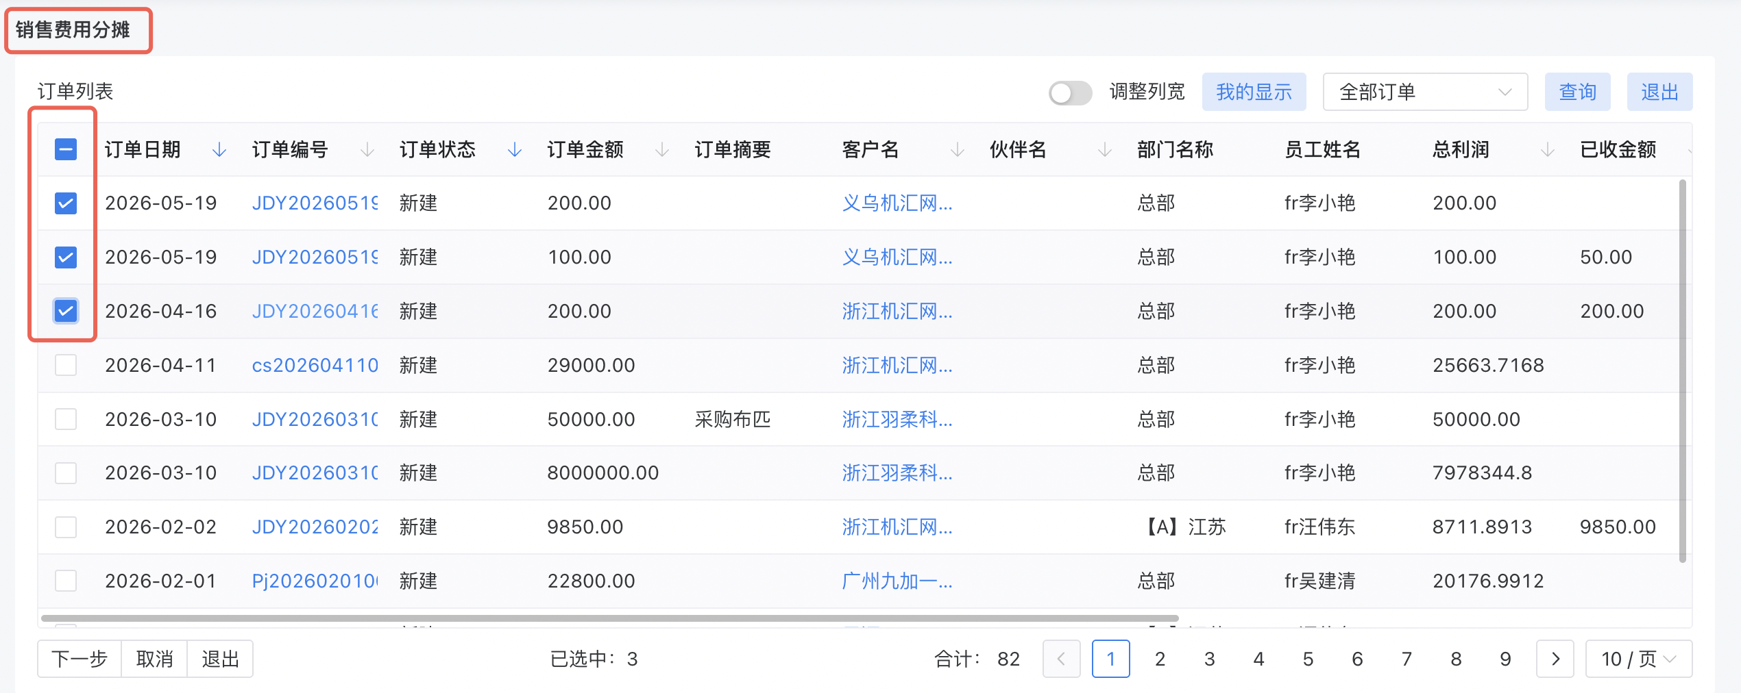Go to page 4
Viewport: 1741px width, 693px height.
point(1258,659)
